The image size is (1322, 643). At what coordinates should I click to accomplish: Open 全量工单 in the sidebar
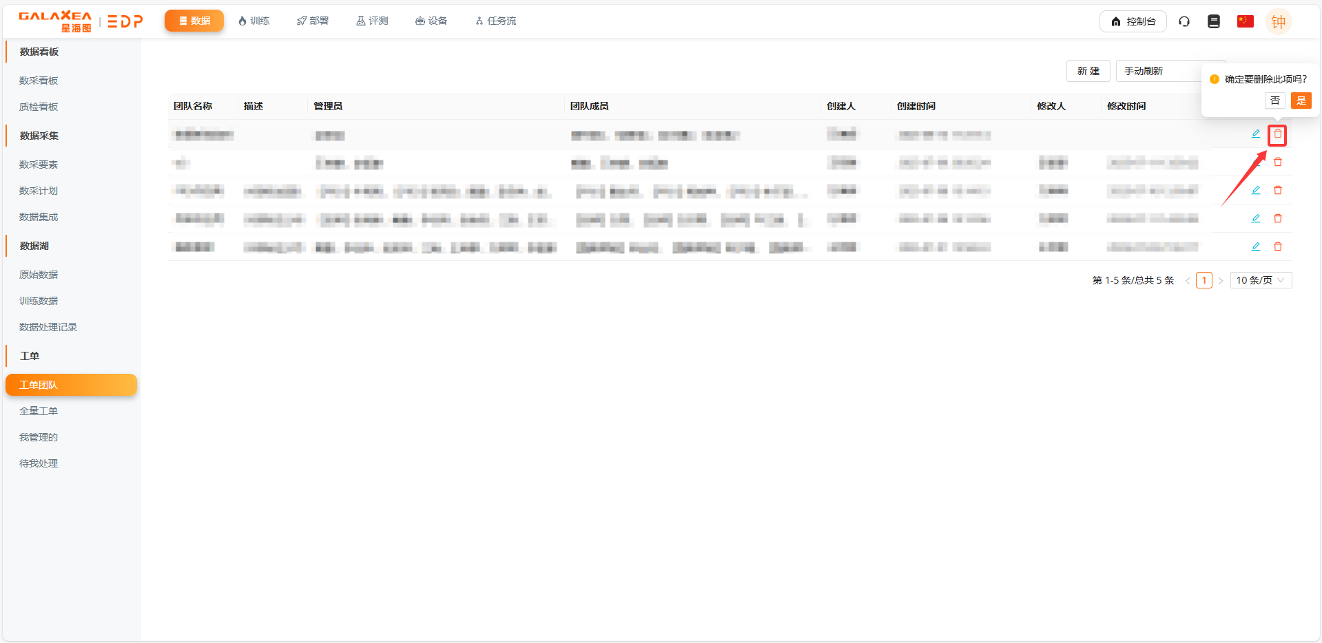(39, 411)
